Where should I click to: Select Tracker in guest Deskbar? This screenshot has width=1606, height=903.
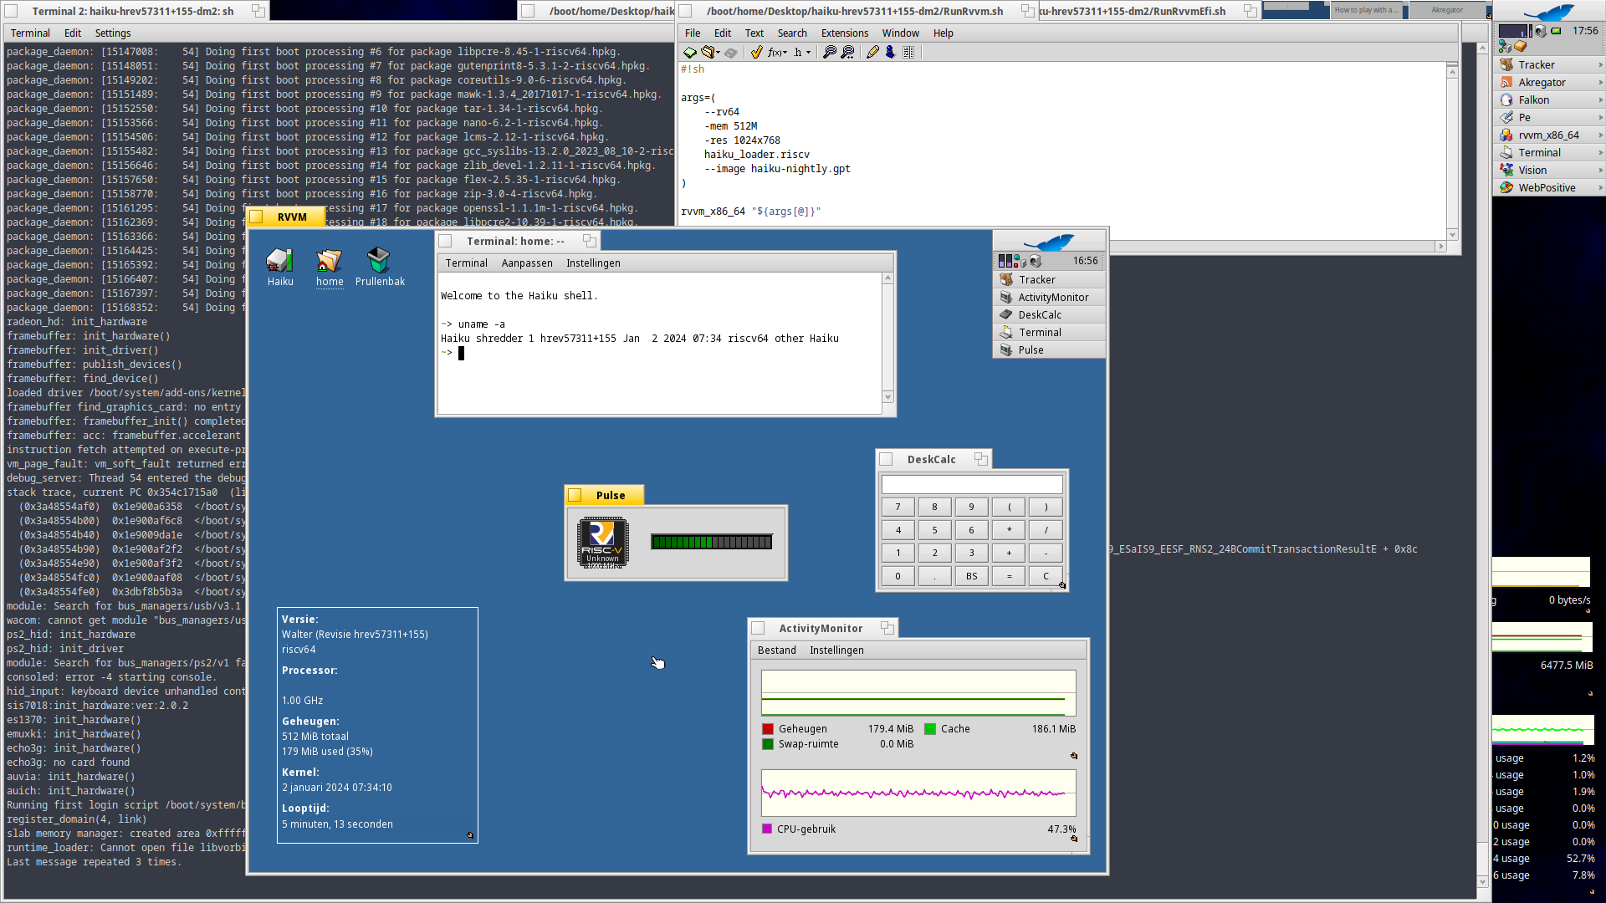pos(1049,280)
